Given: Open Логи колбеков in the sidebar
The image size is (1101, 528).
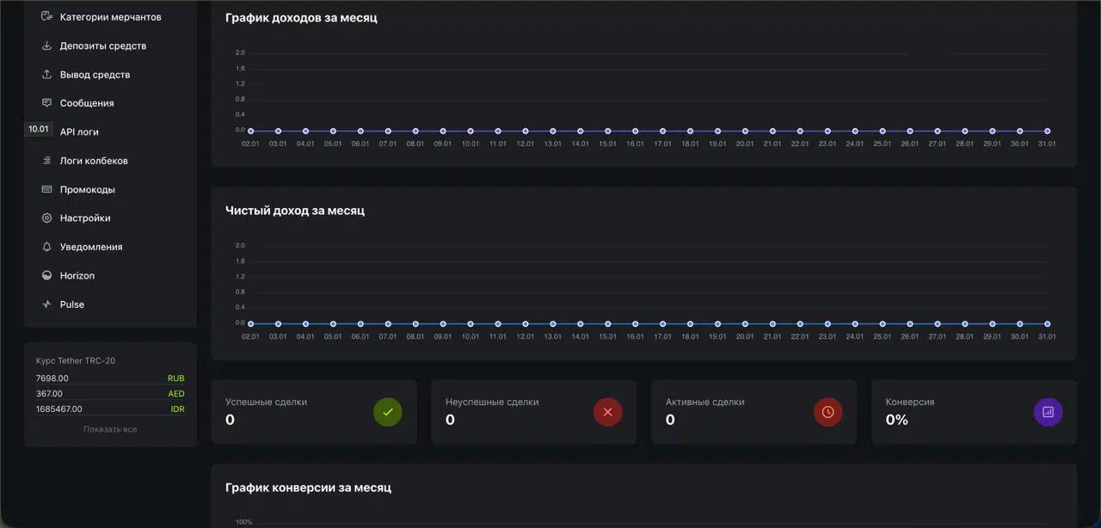Looking at the screenshot, I should point(93,161).
